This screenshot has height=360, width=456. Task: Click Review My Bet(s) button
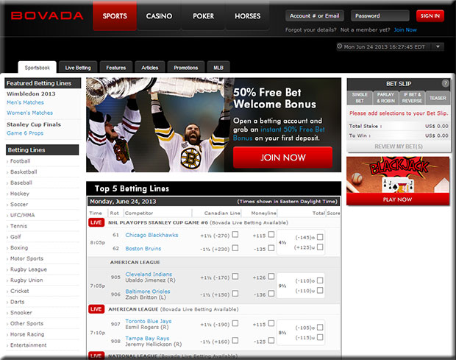click(399, 147)
